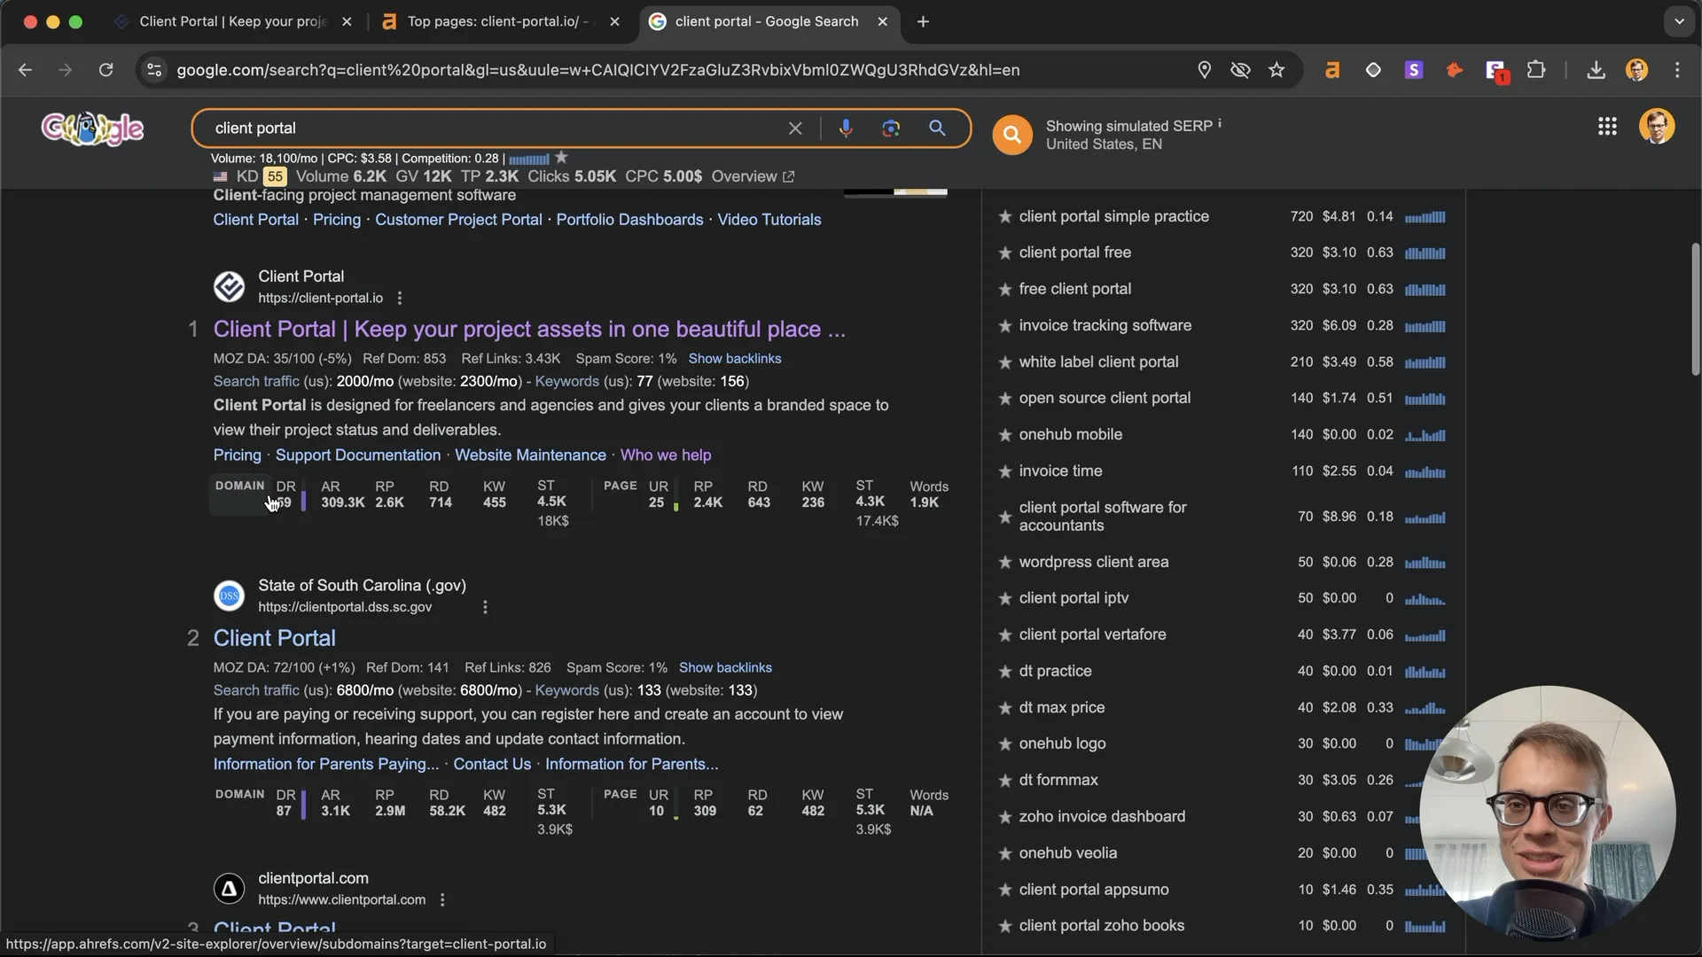Open the purple S extension icon
1702x957 pixels.
click(1414, 70)
